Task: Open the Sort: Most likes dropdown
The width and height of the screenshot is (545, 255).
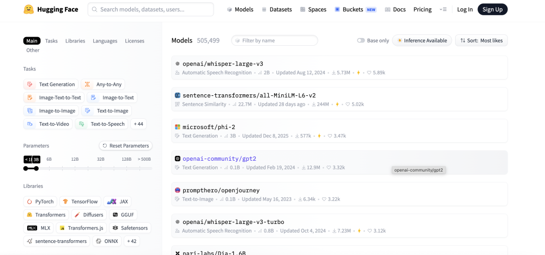Action: (481, 40)
